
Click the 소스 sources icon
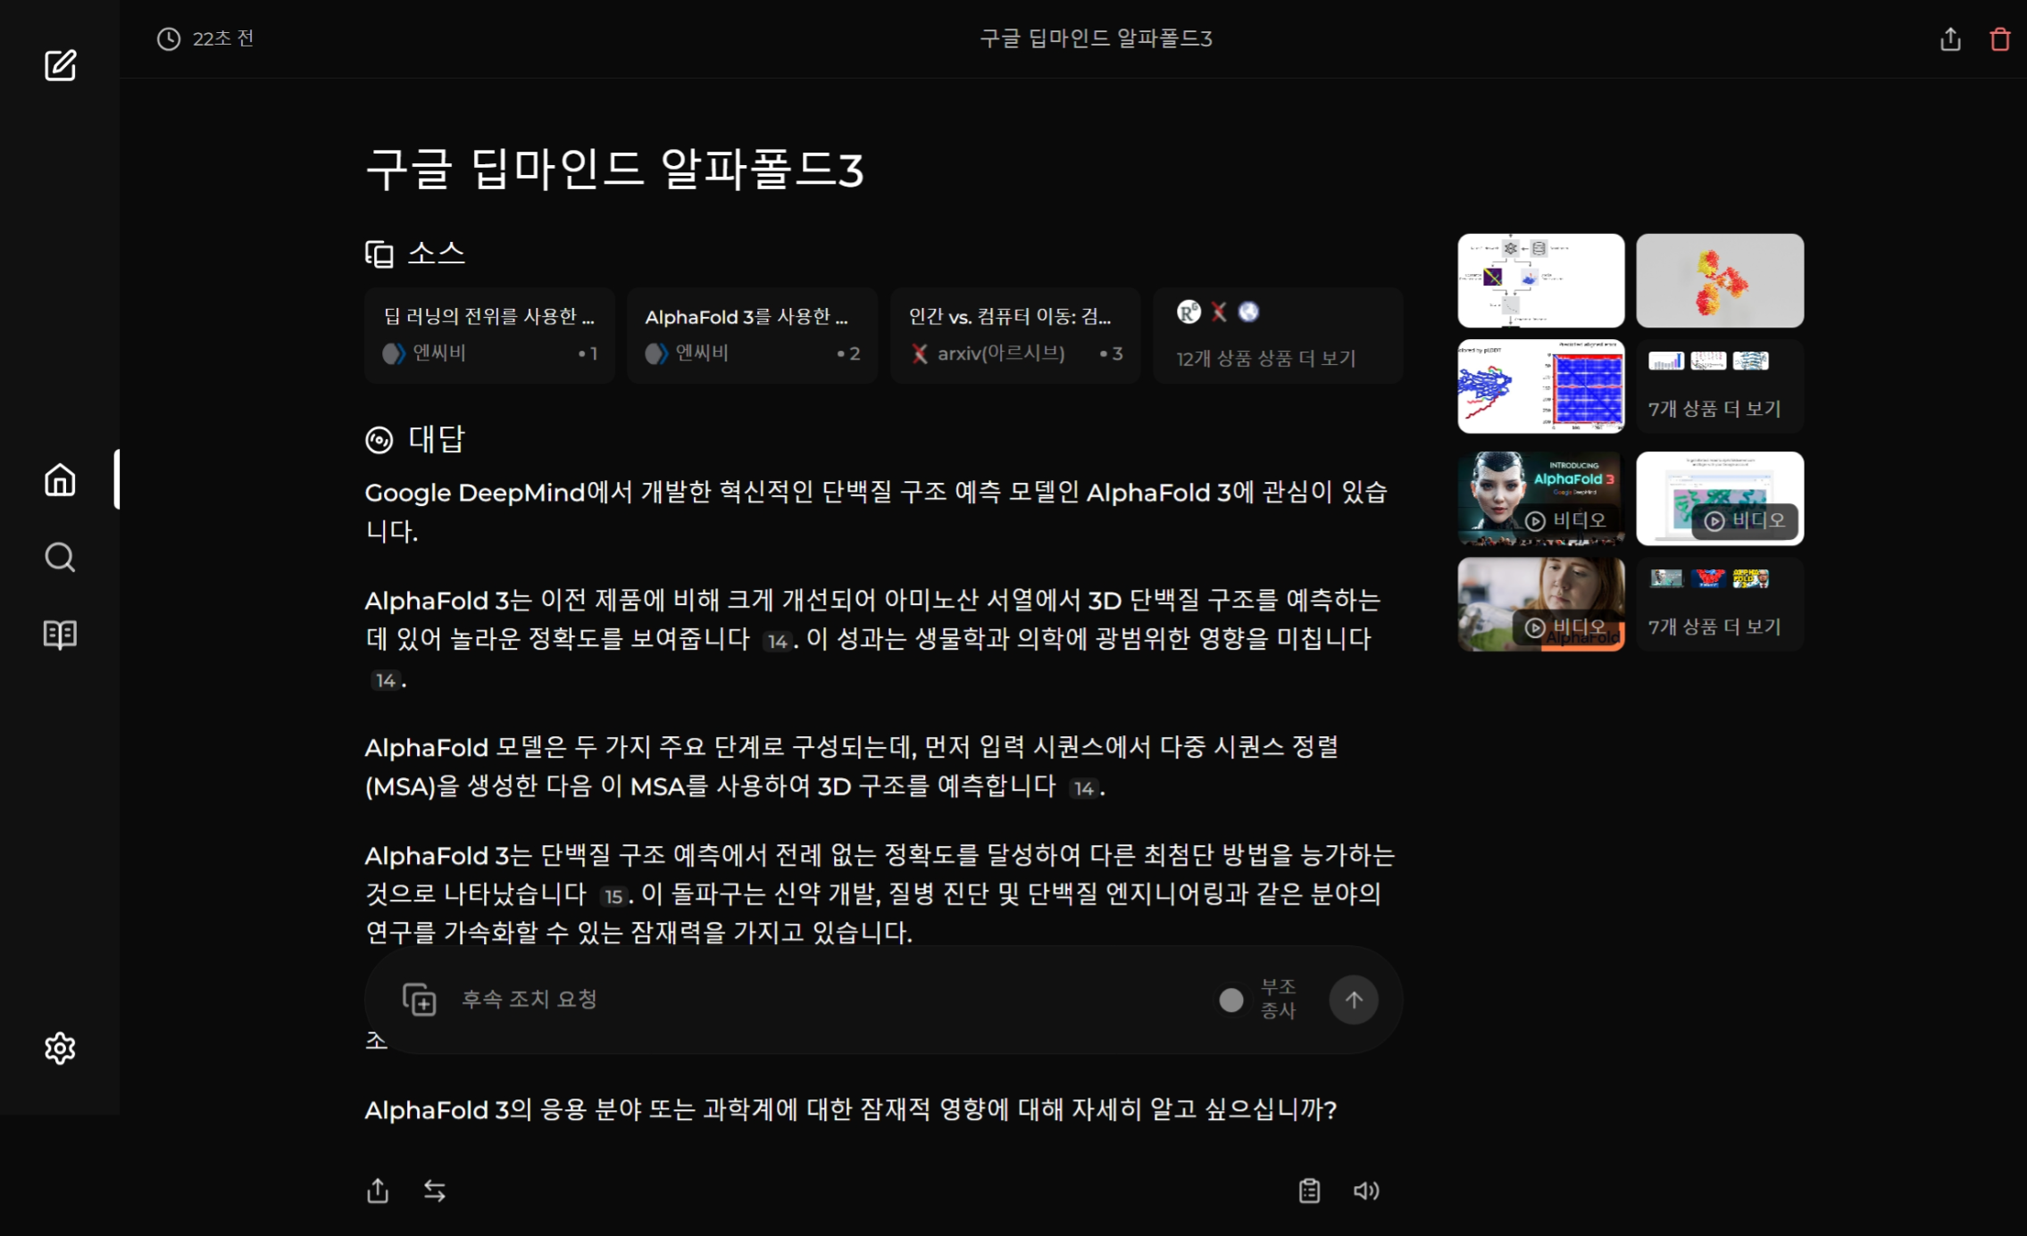380,253
